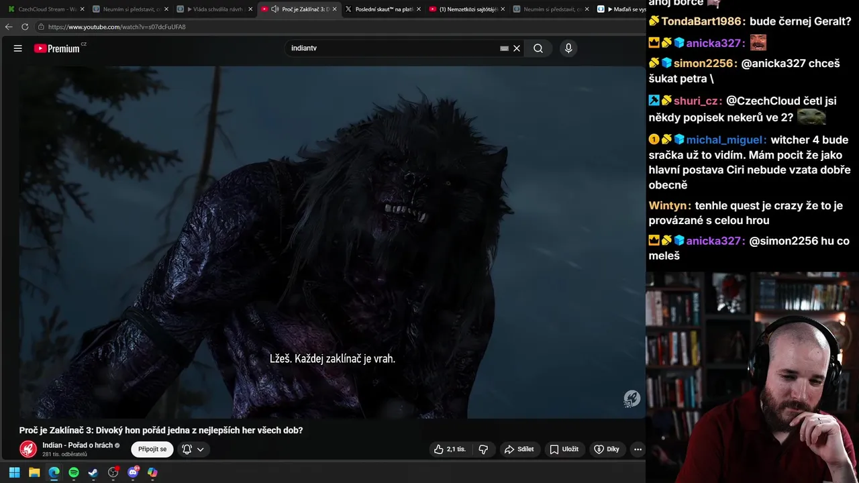
Task: Open Discord from taskbar
Action: click(133, 472)
